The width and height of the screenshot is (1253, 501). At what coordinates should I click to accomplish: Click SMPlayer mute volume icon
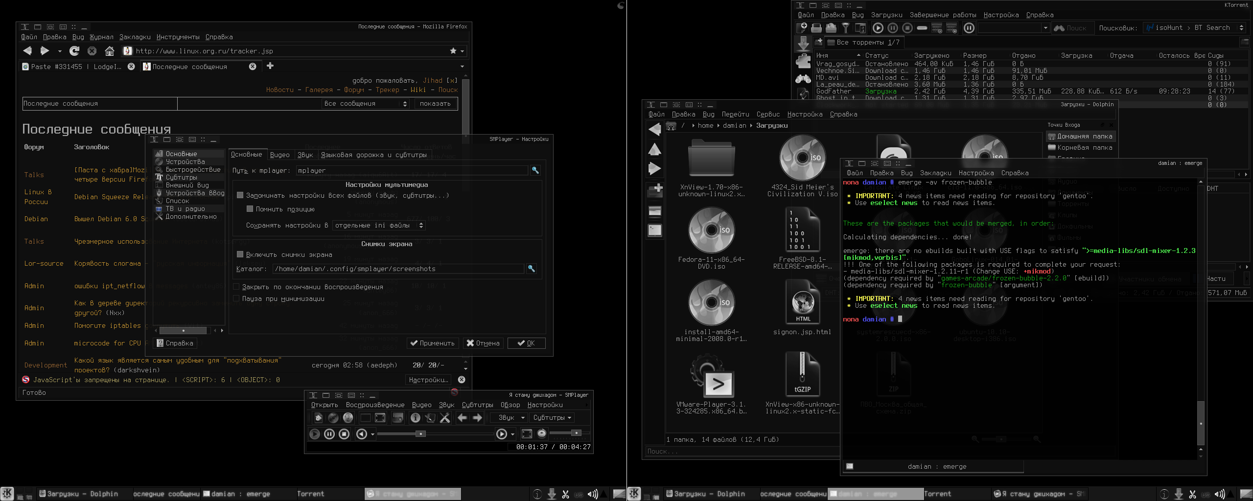coord(542,433)
